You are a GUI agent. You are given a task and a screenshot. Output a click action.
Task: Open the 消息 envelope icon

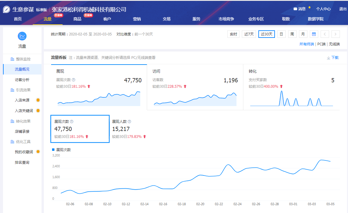(295, 9)
